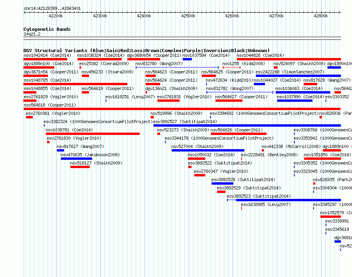Select the nsv524097 (Shaikh2009) label
This screenshot has height=277, width=352.
click(299, 64)
